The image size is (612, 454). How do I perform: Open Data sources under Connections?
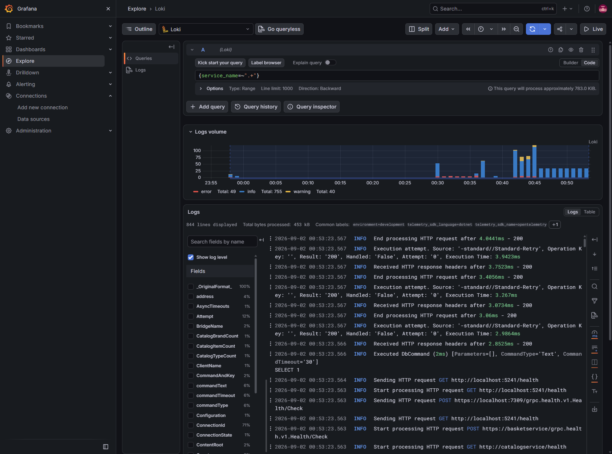tap(33, 119)
